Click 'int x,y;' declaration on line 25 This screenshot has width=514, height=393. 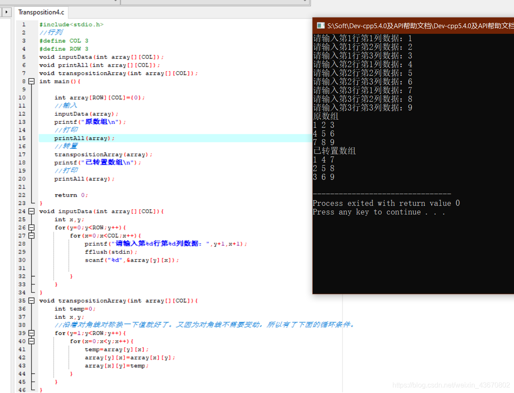(x=69, y=219)
